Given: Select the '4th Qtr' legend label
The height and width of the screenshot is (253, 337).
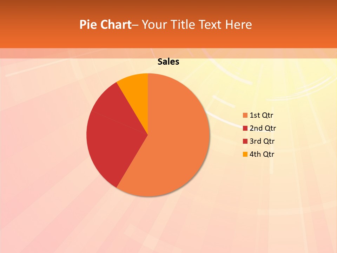Looking at the screenshot, I should 262,154.
